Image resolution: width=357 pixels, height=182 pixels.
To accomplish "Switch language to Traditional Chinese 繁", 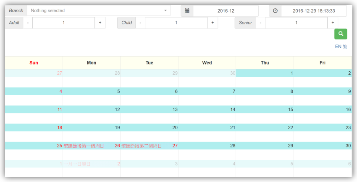I will pyautogui.click(x=345, y=47).
